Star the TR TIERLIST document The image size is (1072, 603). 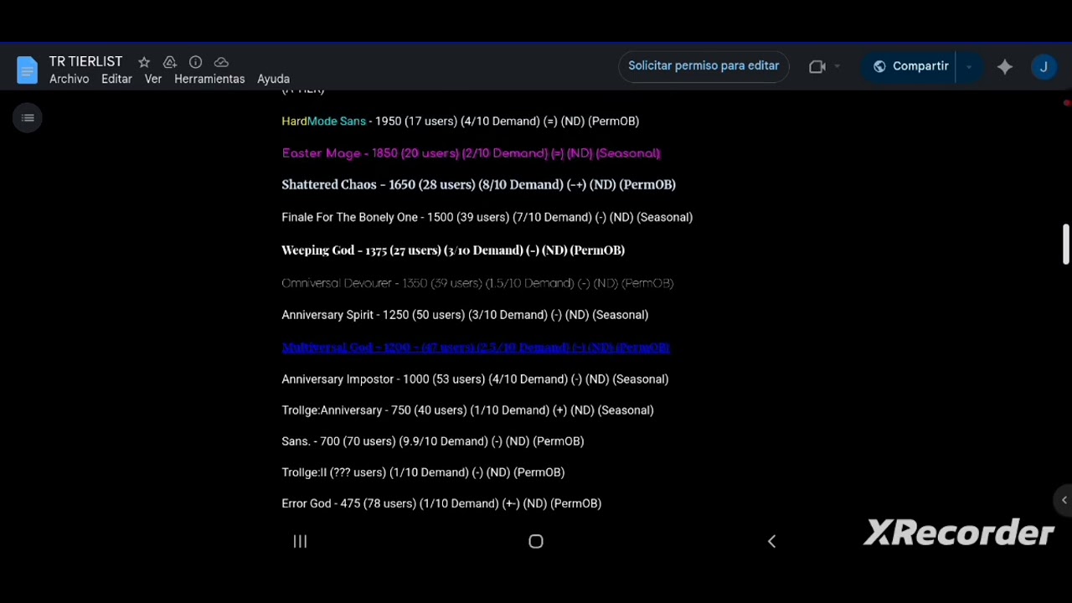pos(144,62)
